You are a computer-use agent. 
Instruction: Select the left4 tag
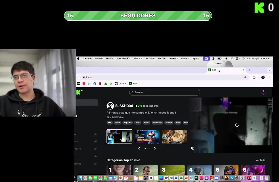pyautogui.click(x=178, y=123)
